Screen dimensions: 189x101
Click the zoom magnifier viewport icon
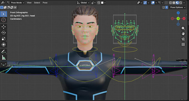click(x=183, y=28)
